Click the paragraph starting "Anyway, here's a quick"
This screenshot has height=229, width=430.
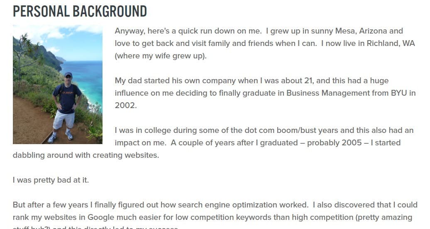point(265,43)
